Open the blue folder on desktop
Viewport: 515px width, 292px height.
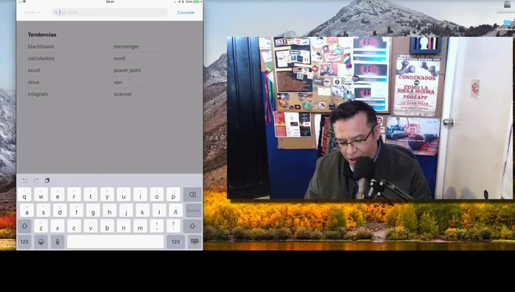pos(508,23)
